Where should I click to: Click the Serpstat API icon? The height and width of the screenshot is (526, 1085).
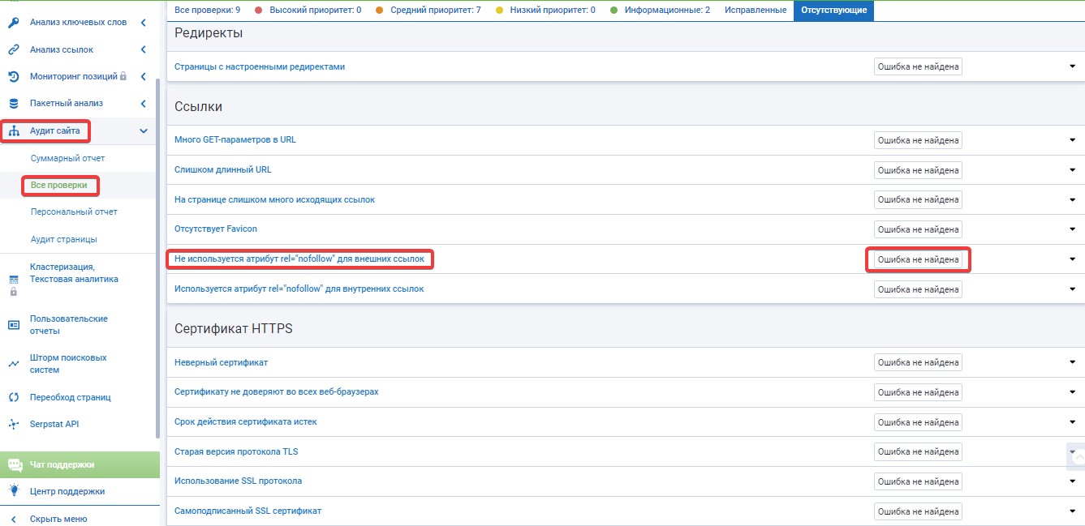(13, 424)
